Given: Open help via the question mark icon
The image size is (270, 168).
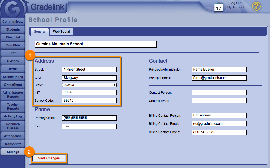Looking at the screenshot, I should (x=256, y=6).
